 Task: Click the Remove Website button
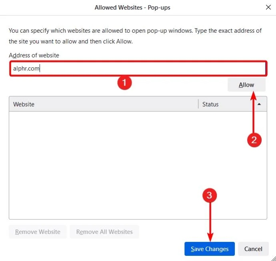point(38,232)
